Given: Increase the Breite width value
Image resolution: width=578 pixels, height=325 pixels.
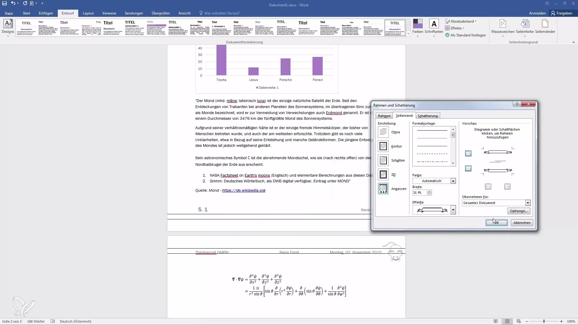Looking at the screenshot, I should pyautogui.click(x=429, y=191).
